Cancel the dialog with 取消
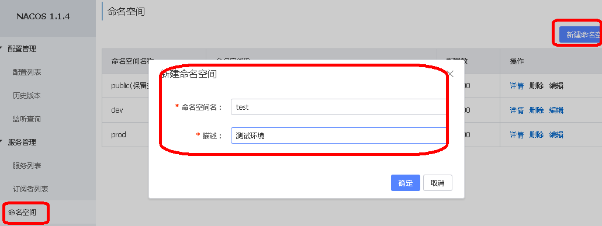602x226 pixels. pos(438,183)
